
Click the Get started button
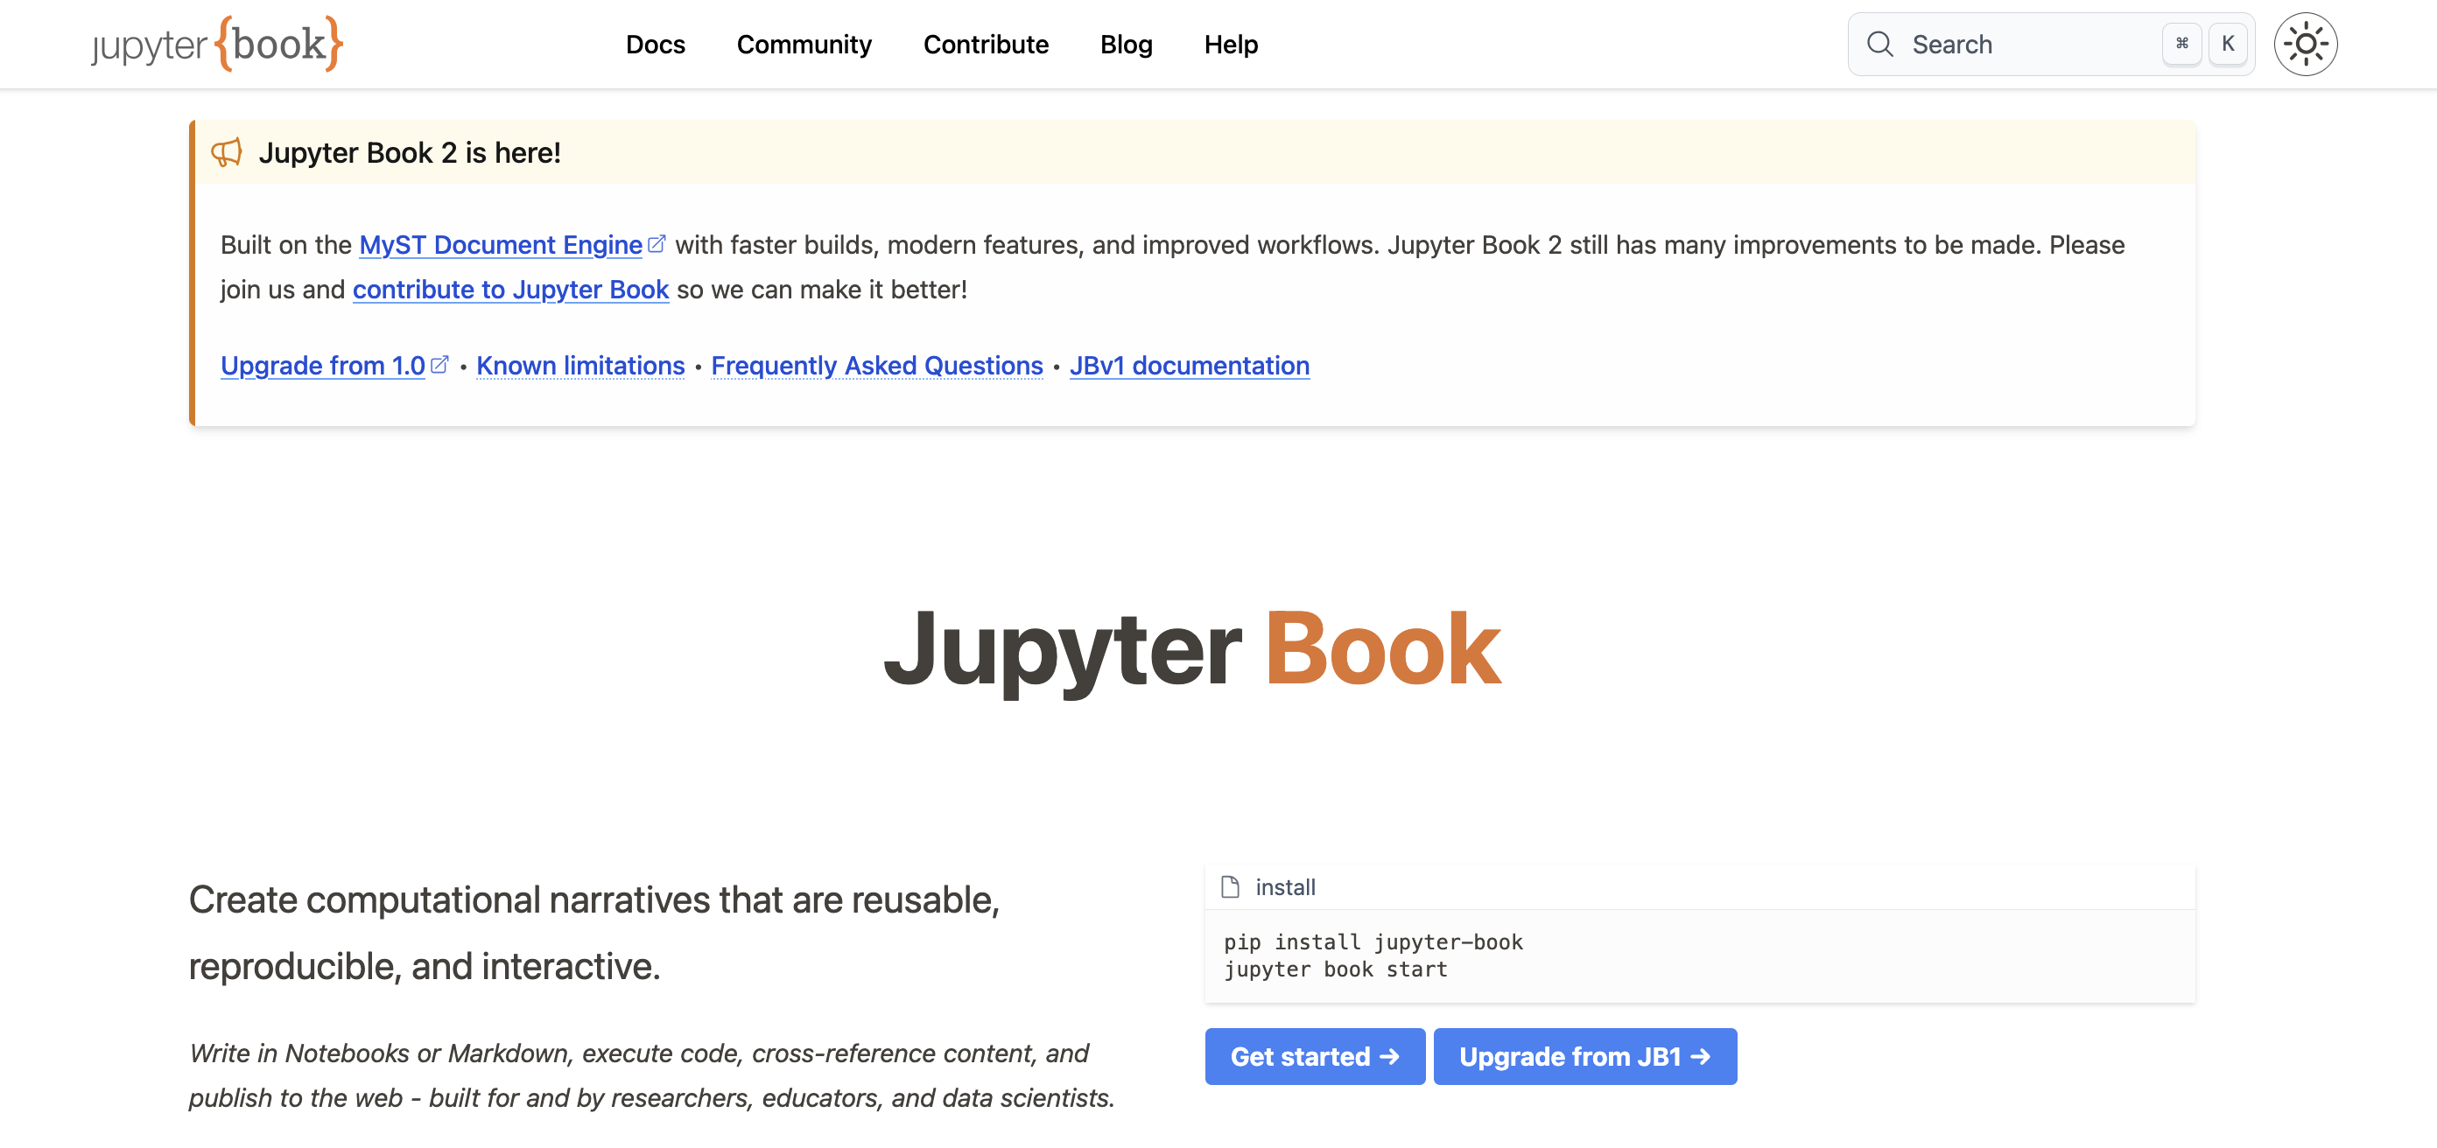click(x=1314, y=1056)
